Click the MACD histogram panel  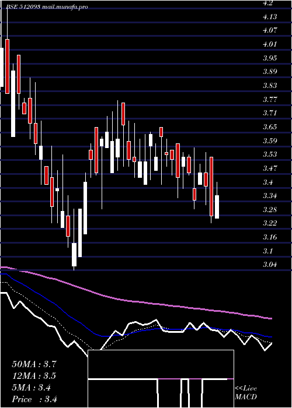[161, 379]
